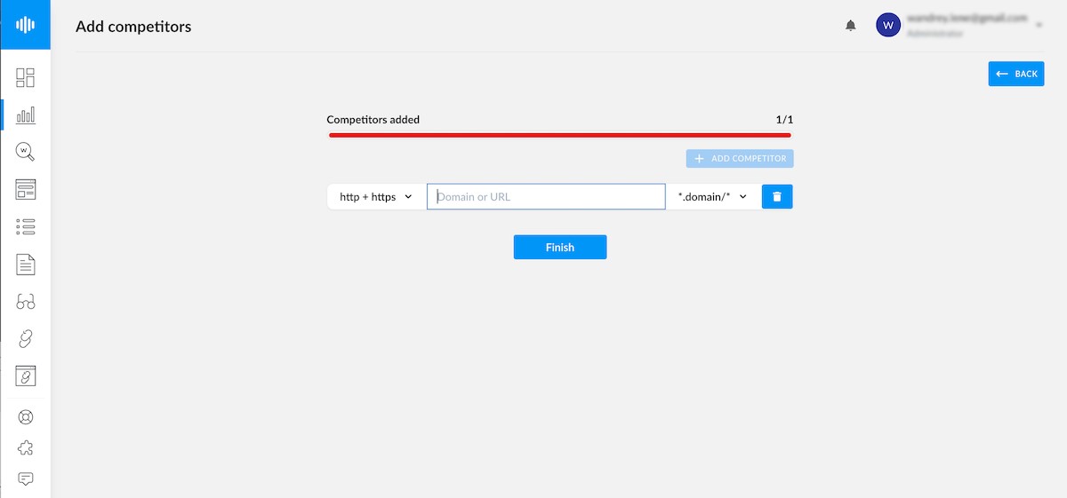The width and height of the screenshot is (1067, 498).
Task: Open the keyword research magnifier icon
Action: coord(26,152)
